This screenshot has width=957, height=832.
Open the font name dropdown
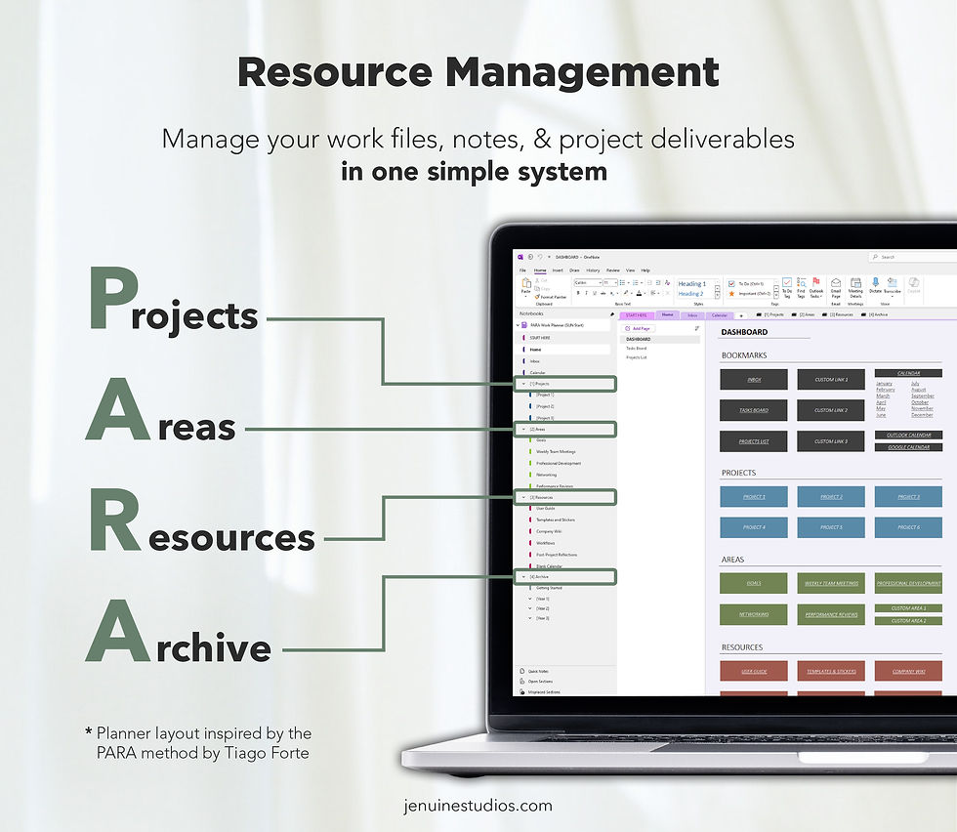[x=600, y=282]
